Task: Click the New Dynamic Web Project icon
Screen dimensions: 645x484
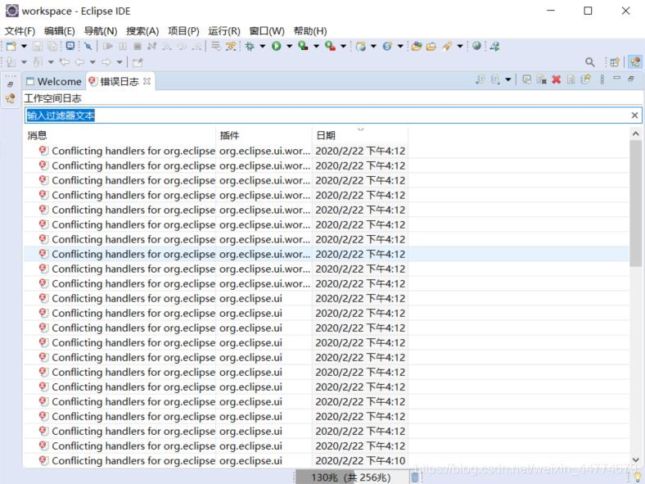Action: tap(361, 46)
